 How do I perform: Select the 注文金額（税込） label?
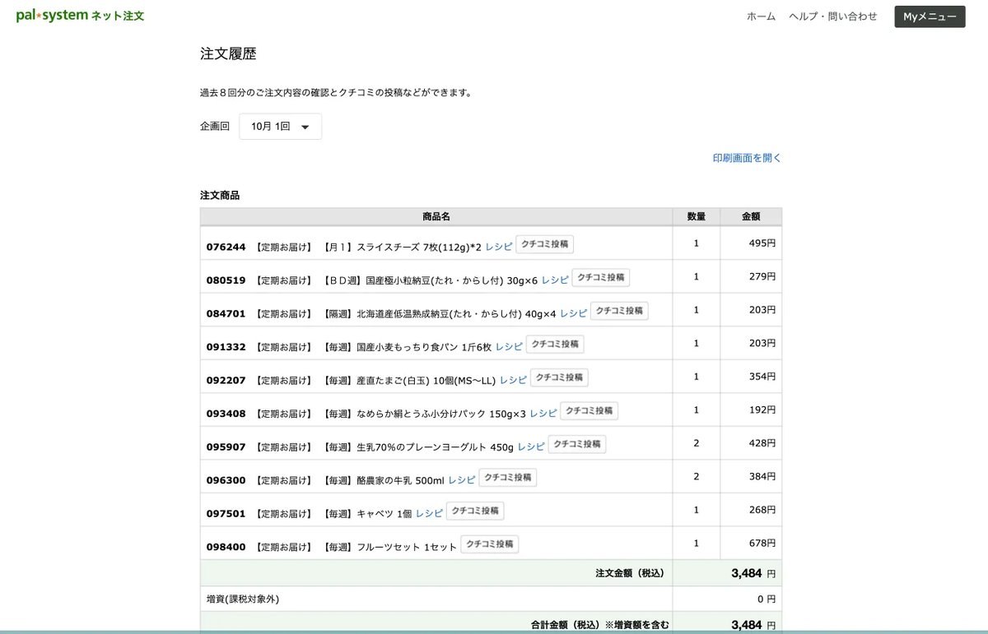pos(630,573)
